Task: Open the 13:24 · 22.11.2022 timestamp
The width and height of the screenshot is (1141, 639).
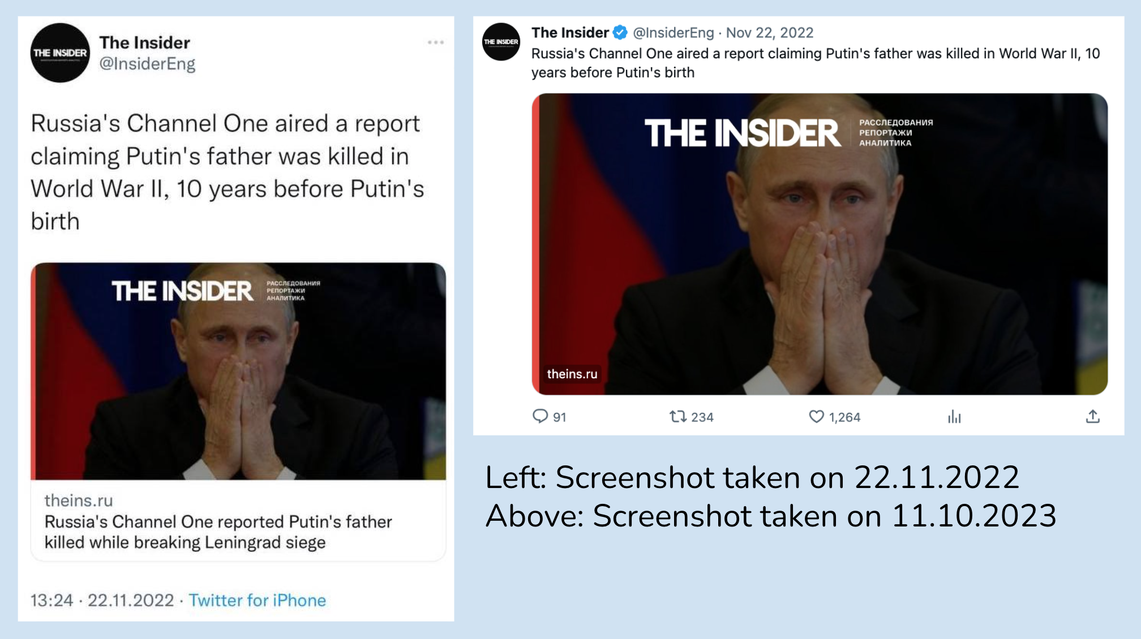Action: click(x=102, y=601)
